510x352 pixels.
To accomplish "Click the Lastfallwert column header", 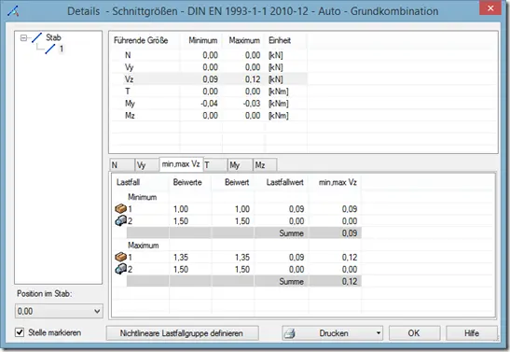I will 282,182.
